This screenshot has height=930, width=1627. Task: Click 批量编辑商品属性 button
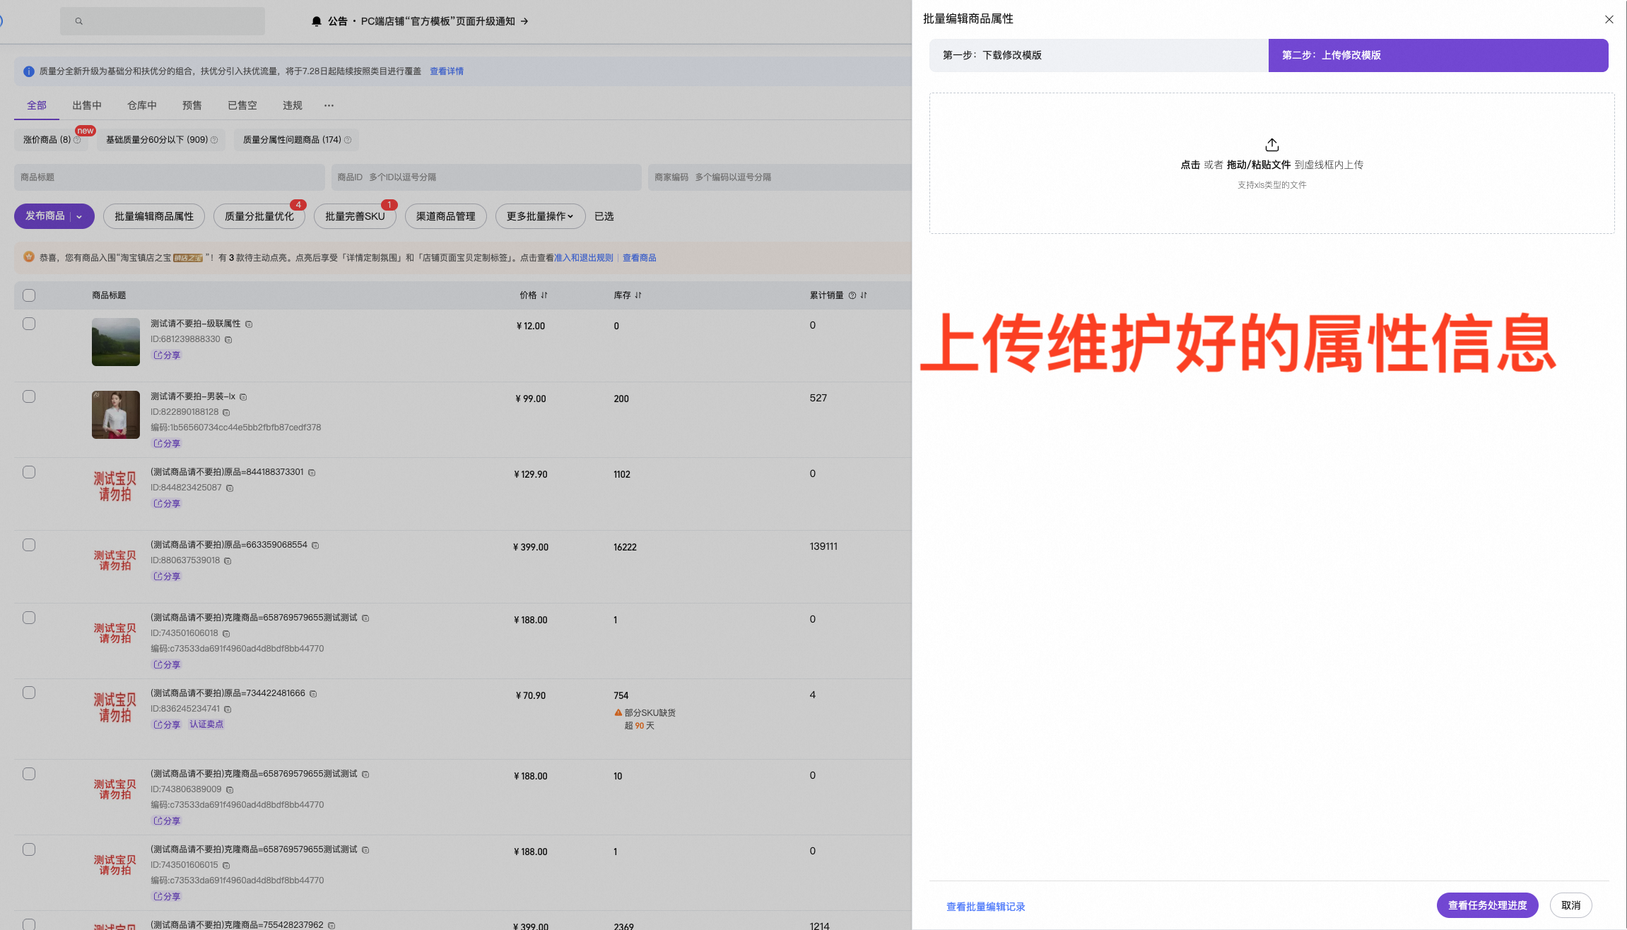click(154, 216)
